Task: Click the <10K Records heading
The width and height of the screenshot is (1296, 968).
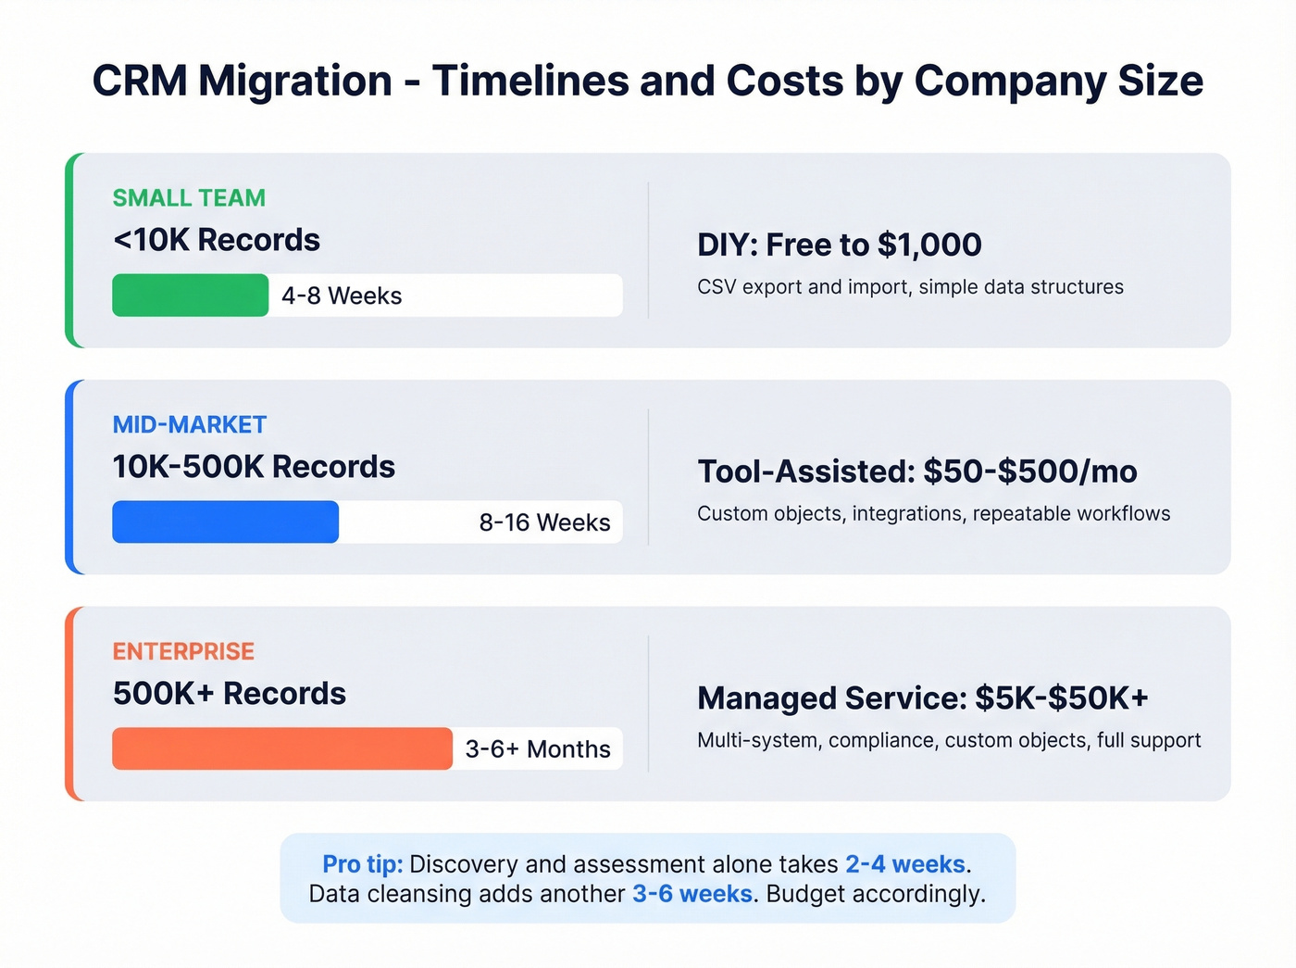Action: click(216, 239)
